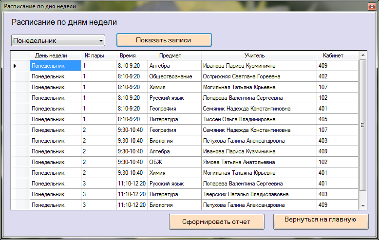Viewport: 379px width, 240px height.
Task: Select the Острижняя Светлана Гореевна cell
Action: [x=259, y=76]
